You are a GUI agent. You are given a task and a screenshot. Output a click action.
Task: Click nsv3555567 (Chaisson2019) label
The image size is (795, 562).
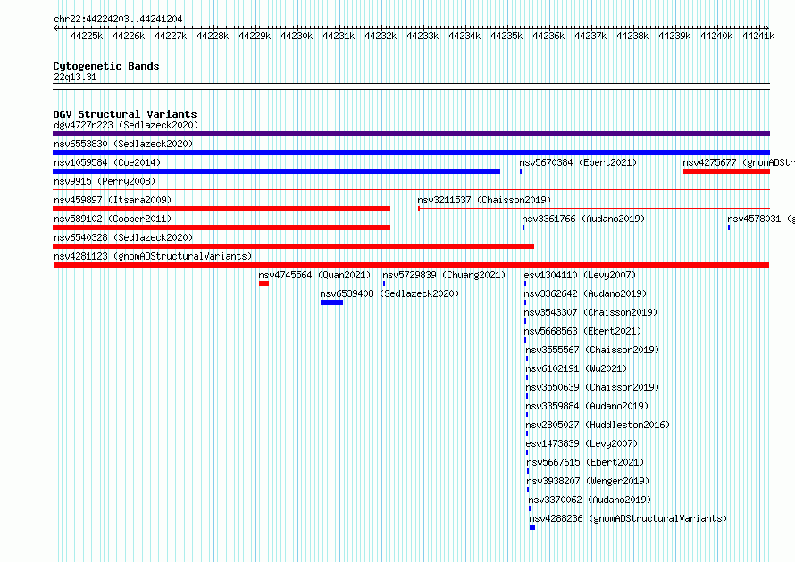[592, 350]
